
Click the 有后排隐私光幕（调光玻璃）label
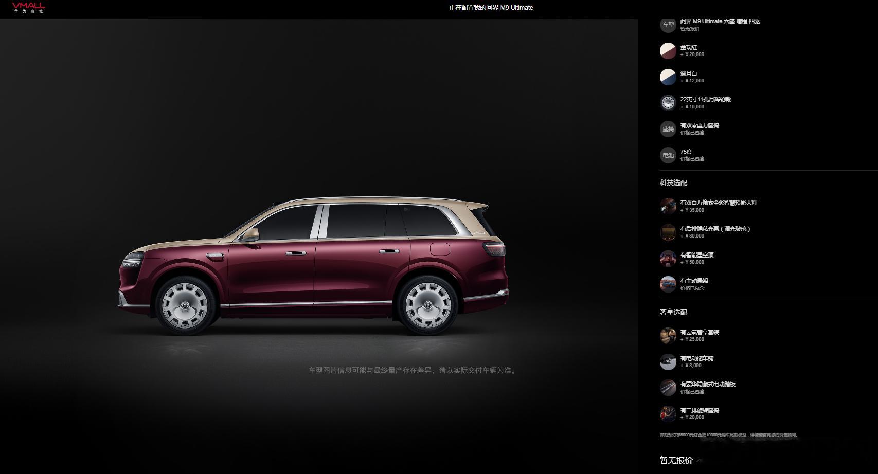[x=715, y=229]
